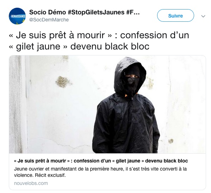This screenshot has width=211, height=193.
Task: Open the Renaissance profile avatar
Action: (x=17, y=16)
